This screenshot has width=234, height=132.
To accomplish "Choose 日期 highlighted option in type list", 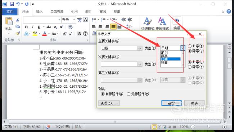I will (x=170, y=59).
